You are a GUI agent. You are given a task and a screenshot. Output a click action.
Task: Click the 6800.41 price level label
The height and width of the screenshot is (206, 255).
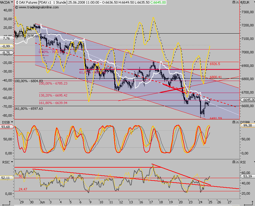click(x=216, y=77)
